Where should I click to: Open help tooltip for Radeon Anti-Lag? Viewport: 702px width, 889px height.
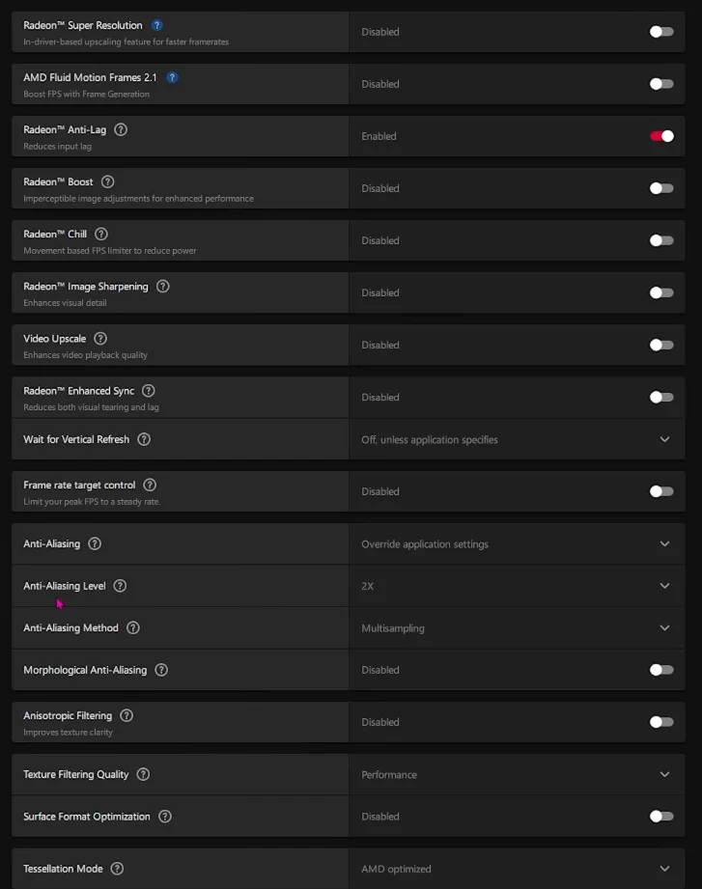point(121,129)
